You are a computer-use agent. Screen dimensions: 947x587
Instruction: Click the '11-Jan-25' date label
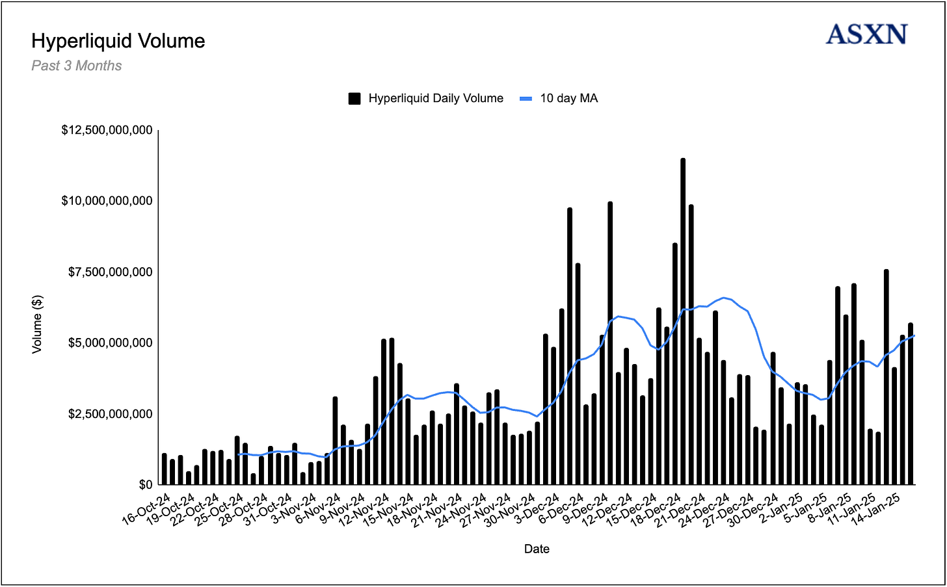tap(851, 509)
